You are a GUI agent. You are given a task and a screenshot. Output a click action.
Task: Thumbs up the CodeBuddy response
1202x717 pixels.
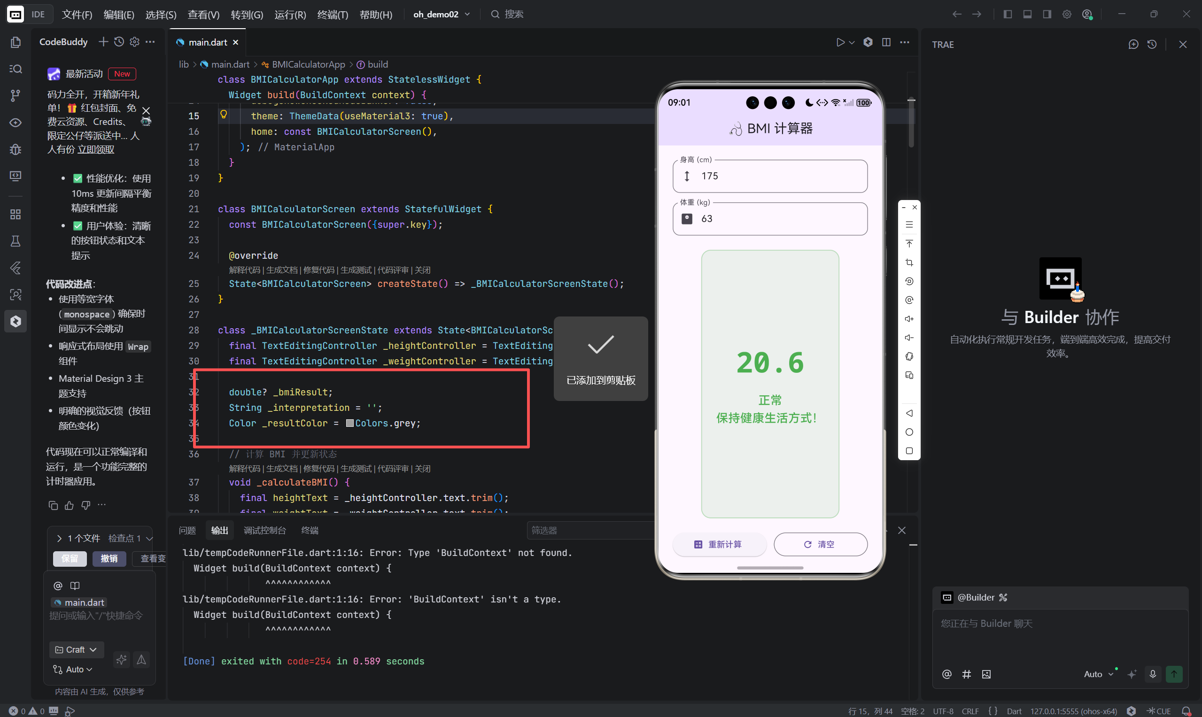pos(70,505)
